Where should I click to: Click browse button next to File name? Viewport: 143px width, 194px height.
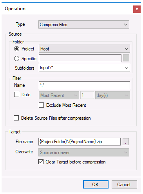click(x=126, y=142)
